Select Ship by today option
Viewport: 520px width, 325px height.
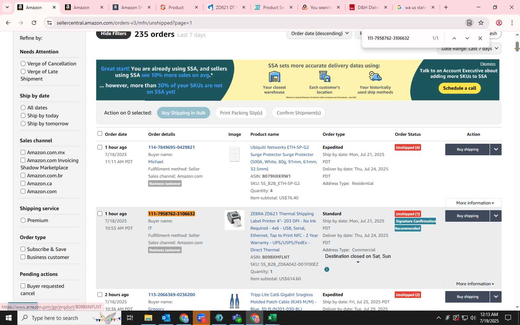pyautogui.click(x=23, y=116)
